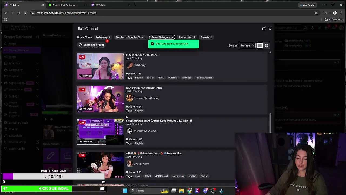Screen dimensions: 346x195
Task: Open the For You sort dropdown
Action: [247, 45]
